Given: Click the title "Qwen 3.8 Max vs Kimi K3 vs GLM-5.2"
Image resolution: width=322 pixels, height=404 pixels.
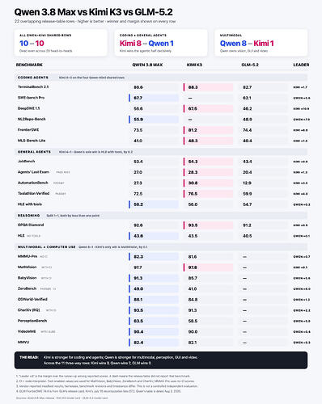Looking at the screenshot, I should click(x=93, y=12).
